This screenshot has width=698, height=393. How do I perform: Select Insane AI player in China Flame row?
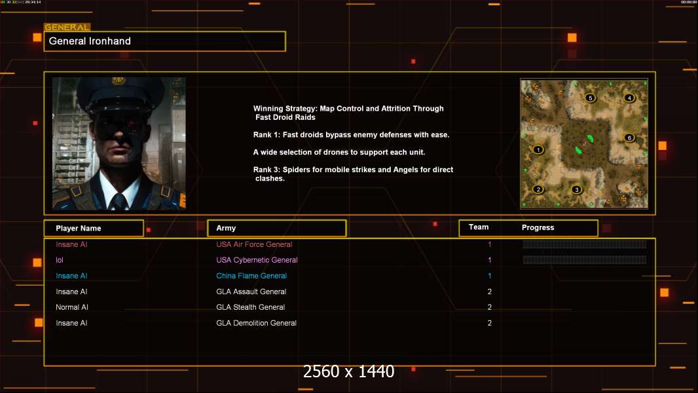tap(71, 276)
